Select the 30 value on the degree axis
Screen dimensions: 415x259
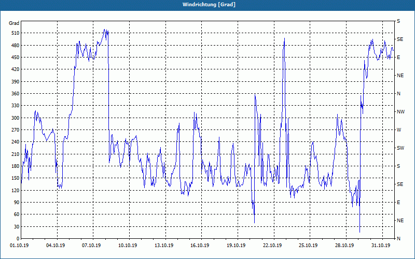pos(17,226)
